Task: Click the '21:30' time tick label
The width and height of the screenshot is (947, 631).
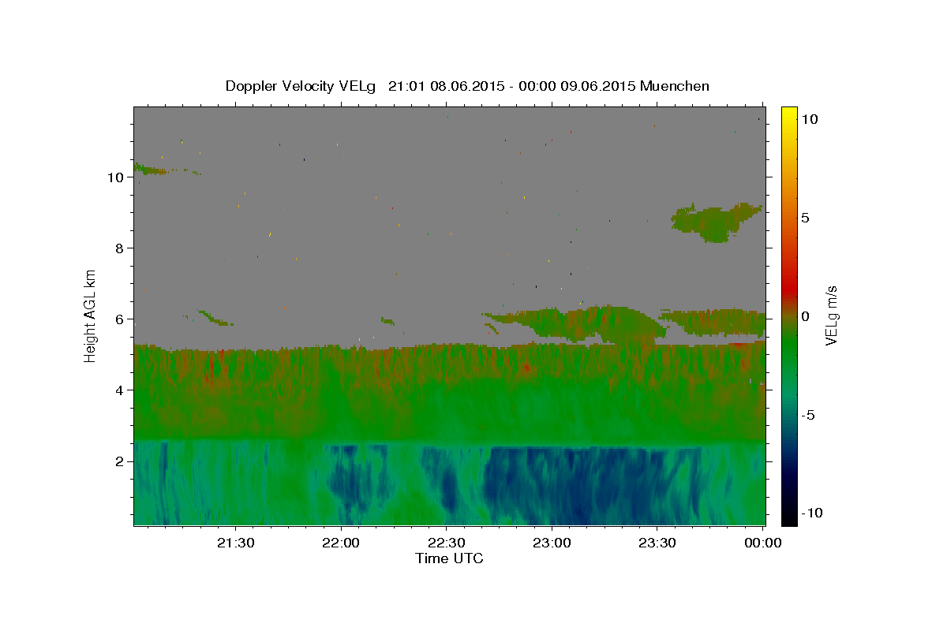Action: [236, 543]
